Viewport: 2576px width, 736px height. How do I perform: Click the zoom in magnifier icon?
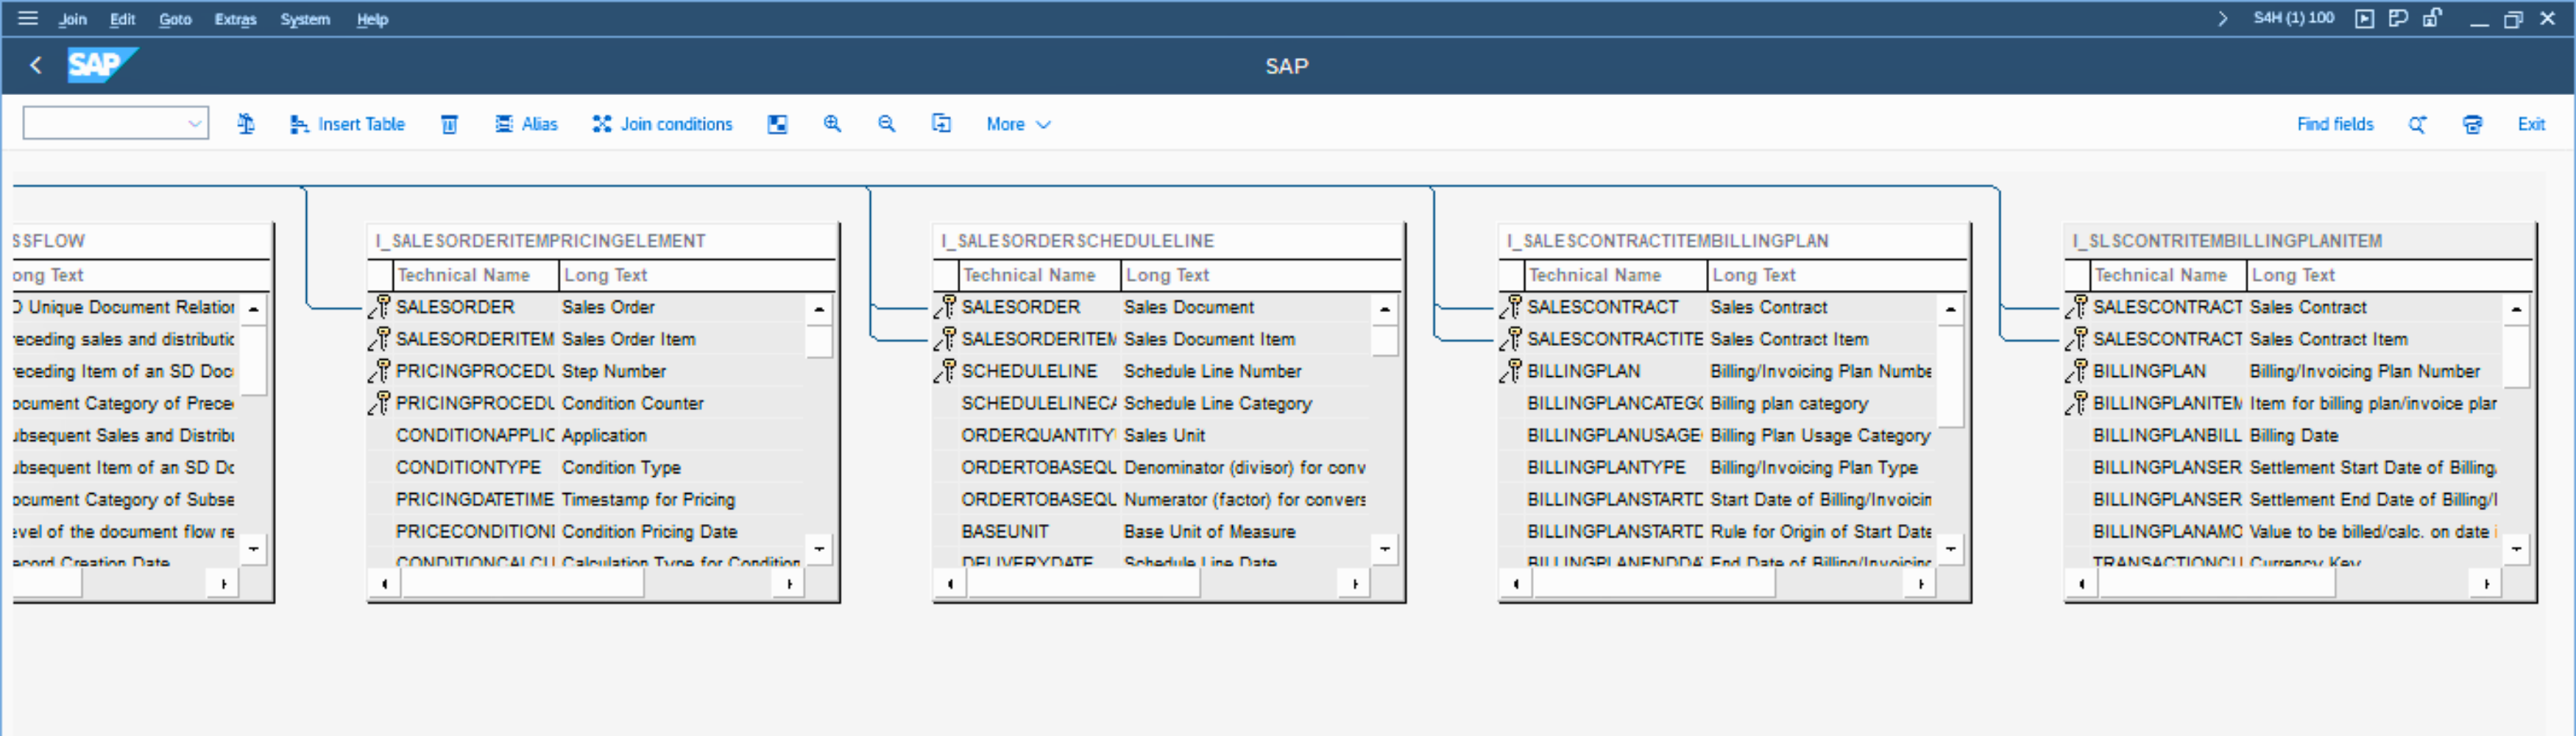pyautogui.click(x=831, y=124)
